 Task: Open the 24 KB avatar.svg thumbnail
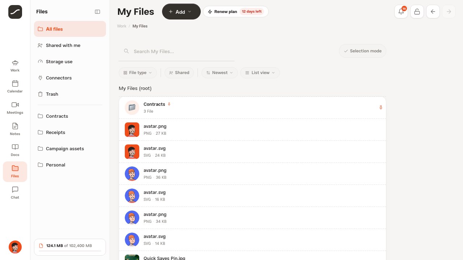point(132,152)
